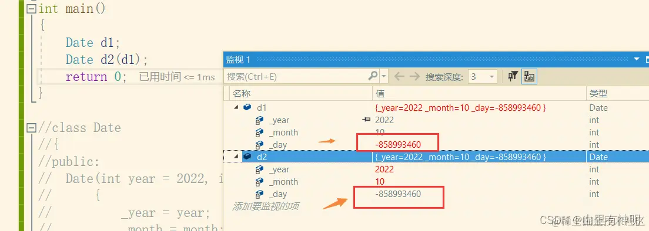649x231 pixels.
Task: Click the commented '//public:' line
Action: 69,162
